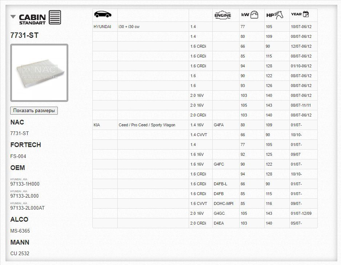This screenshot has height=265, width=341.
Task: Click the HP value 116
Action: click(269, 203)
